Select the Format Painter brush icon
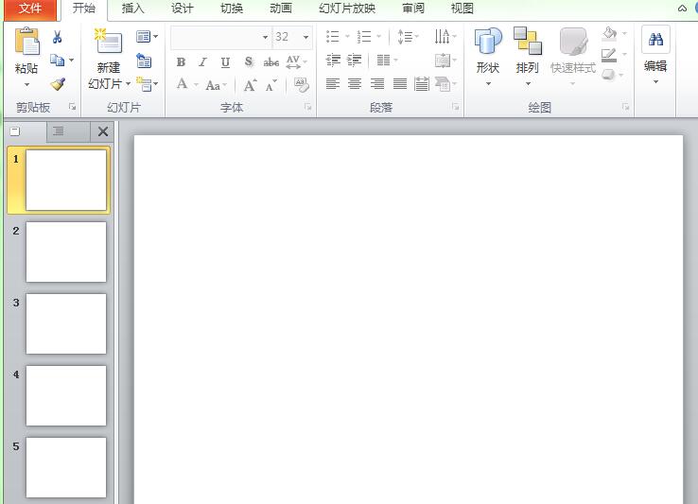The width and height of the screenshot is (698, 504). point(58,83)
